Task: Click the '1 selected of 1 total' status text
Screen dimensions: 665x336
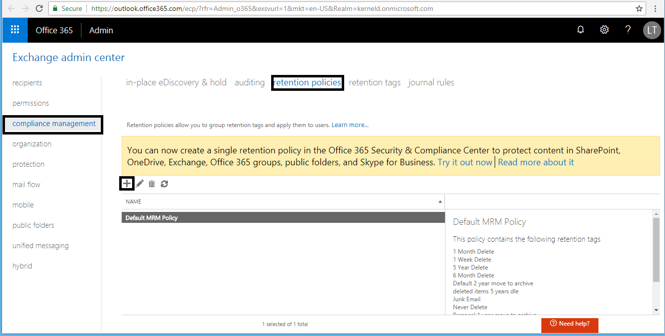Action: 285,324
